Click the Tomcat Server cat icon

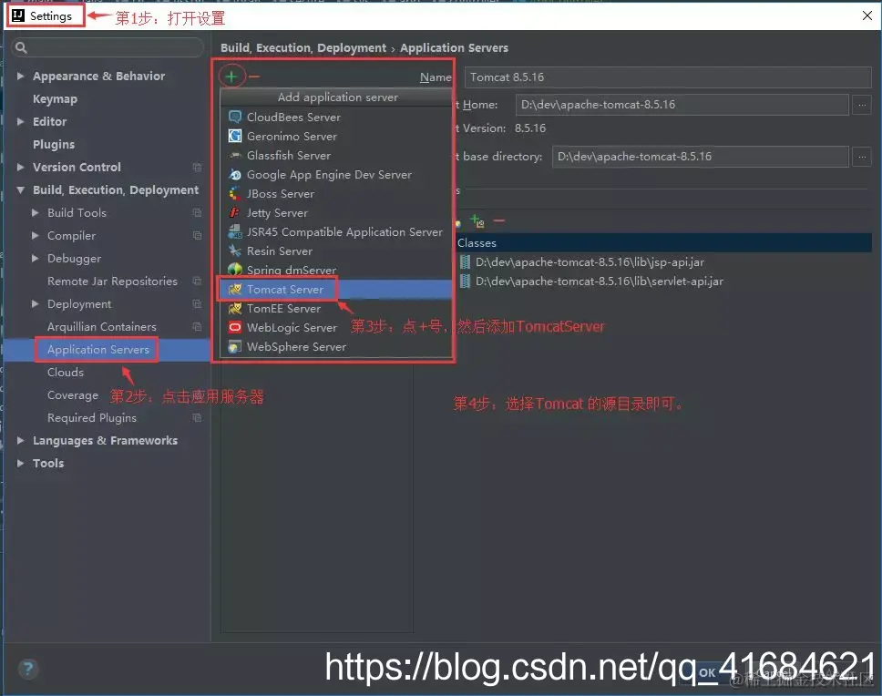tap(234, 289)
